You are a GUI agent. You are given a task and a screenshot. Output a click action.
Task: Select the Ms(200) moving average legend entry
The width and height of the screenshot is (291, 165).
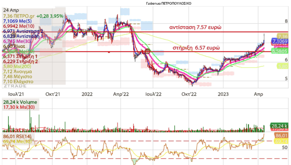point(18,67)
